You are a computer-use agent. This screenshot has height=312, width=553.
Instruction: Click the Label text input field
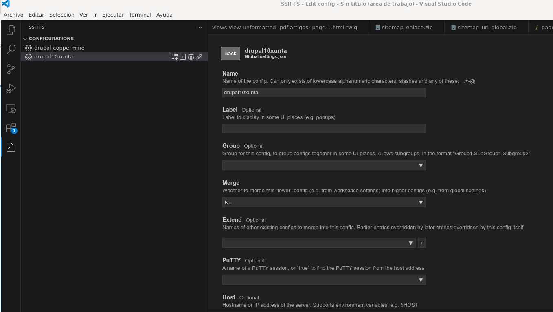[324, 129]
